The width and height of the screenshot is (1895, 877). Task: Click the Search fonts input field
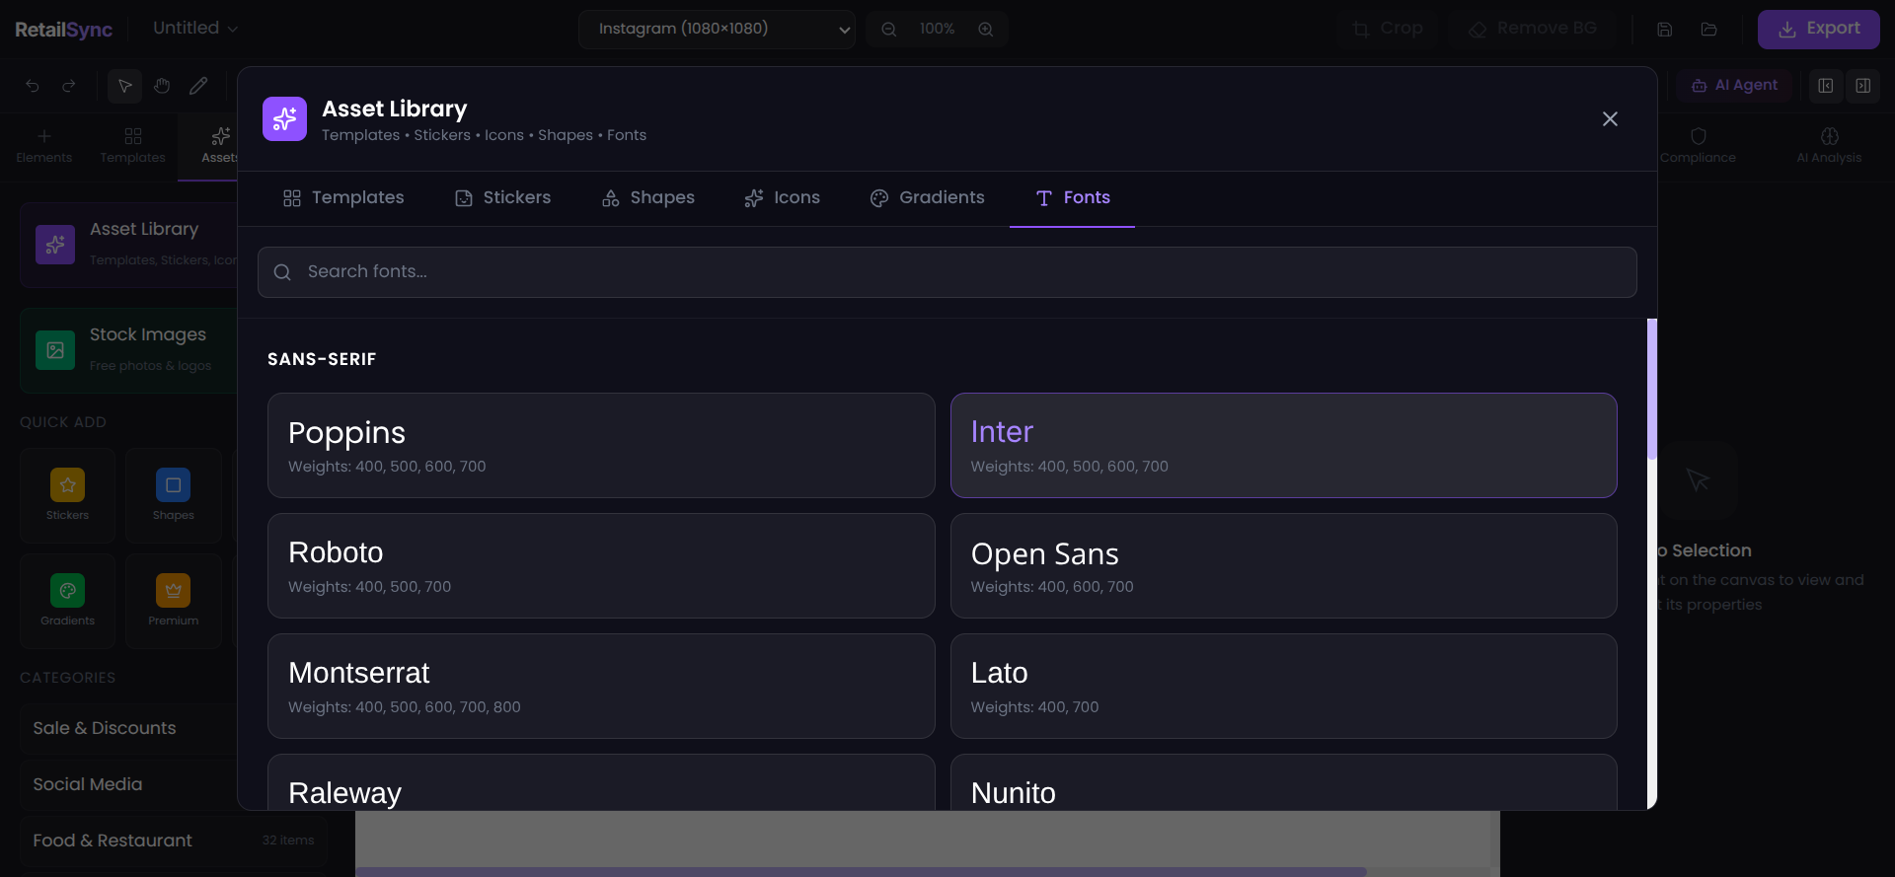947,272
